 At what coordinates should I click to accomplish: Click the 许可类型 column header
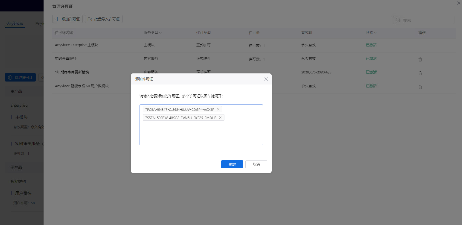(x=203, y=33)
